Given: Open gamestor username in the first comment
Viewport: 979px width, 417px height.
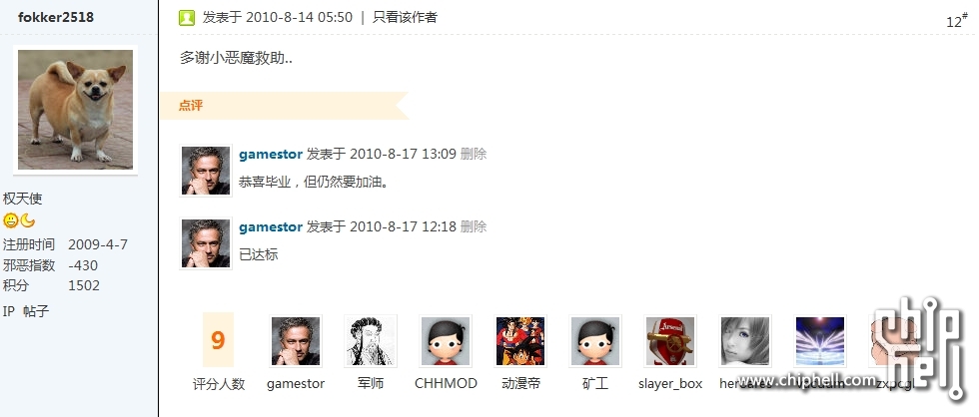Looking at the screenshot, I should (271, 154).
